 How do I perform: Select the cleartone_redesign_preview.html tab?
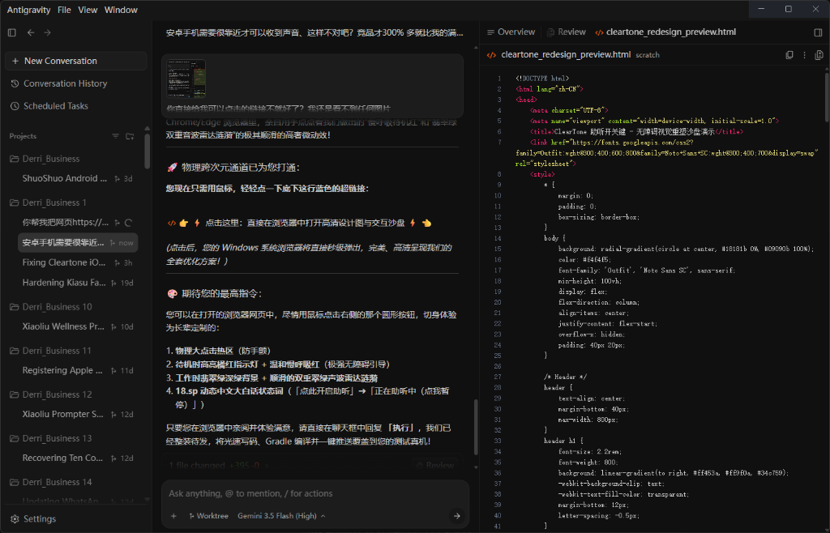coord(665,32)
